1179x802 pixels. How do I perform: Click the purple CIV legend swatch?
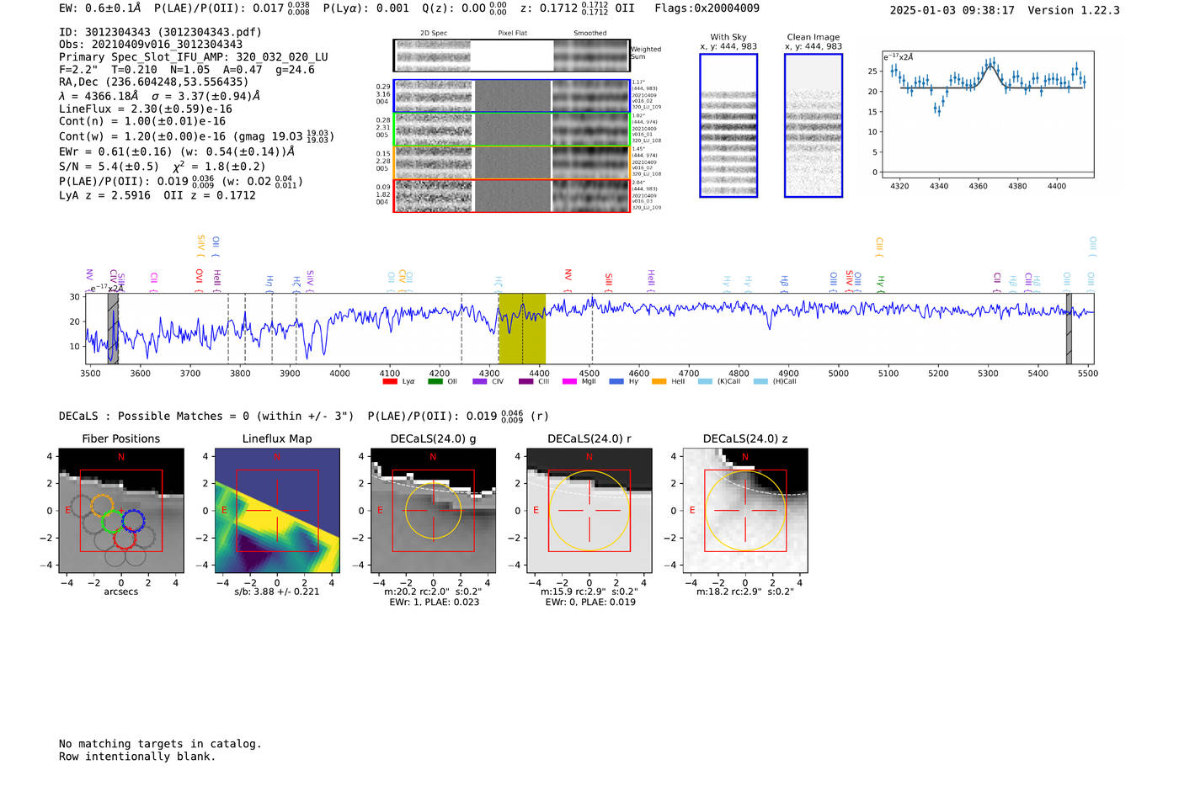[x=480, y=381]
